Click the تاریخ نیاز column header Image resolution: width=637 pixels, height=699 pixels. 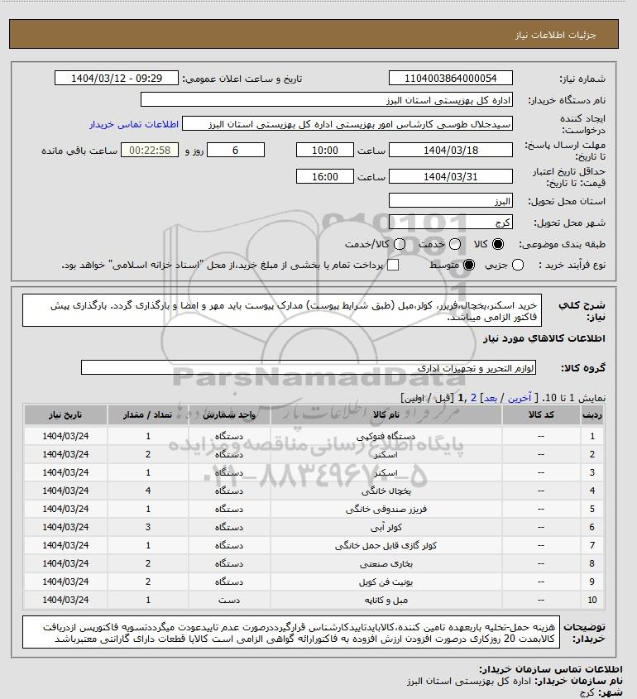click(x=65, y=414)
